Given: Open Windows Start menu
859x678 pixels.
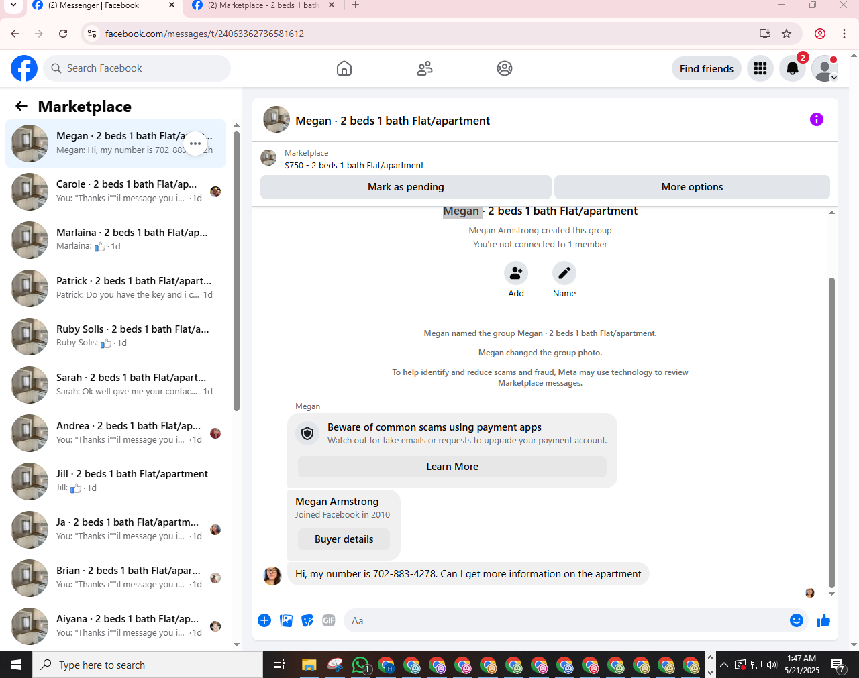Looking at the screenshot, I should point(16,665).
